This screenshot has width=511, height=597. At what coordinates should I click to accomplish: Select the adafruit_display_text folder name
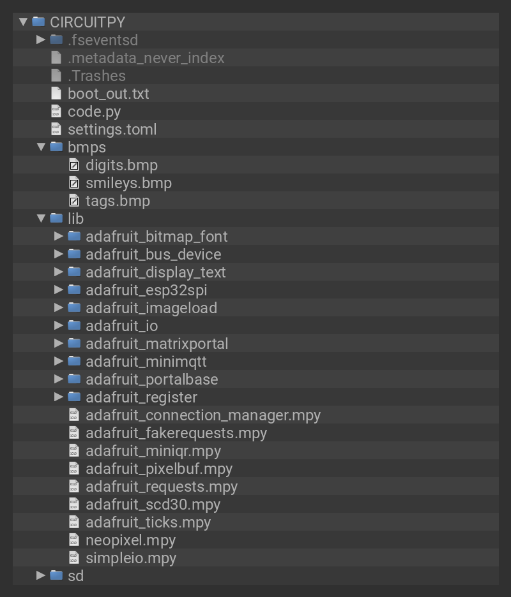click(x=155, y=272)
